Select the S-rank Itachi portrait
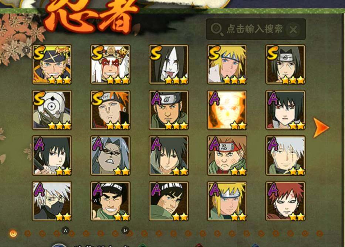The image size is (345, 247). 285,64
